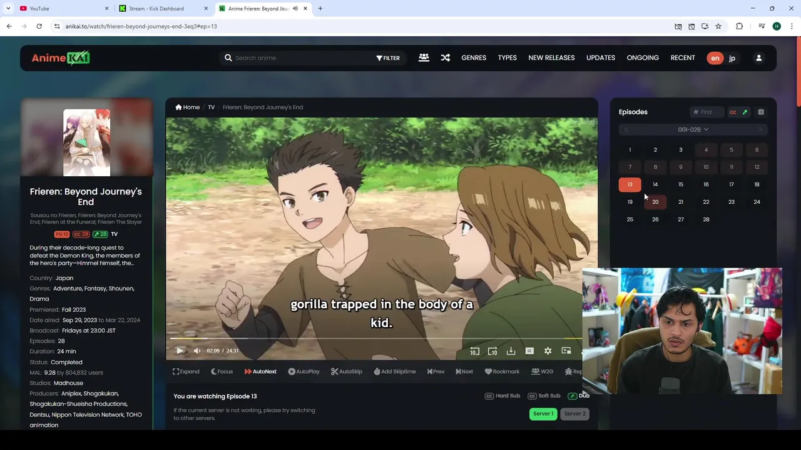The image size is (801, 450).
Task: Open NEW RELEASES page
Action: tap(551, 57)
